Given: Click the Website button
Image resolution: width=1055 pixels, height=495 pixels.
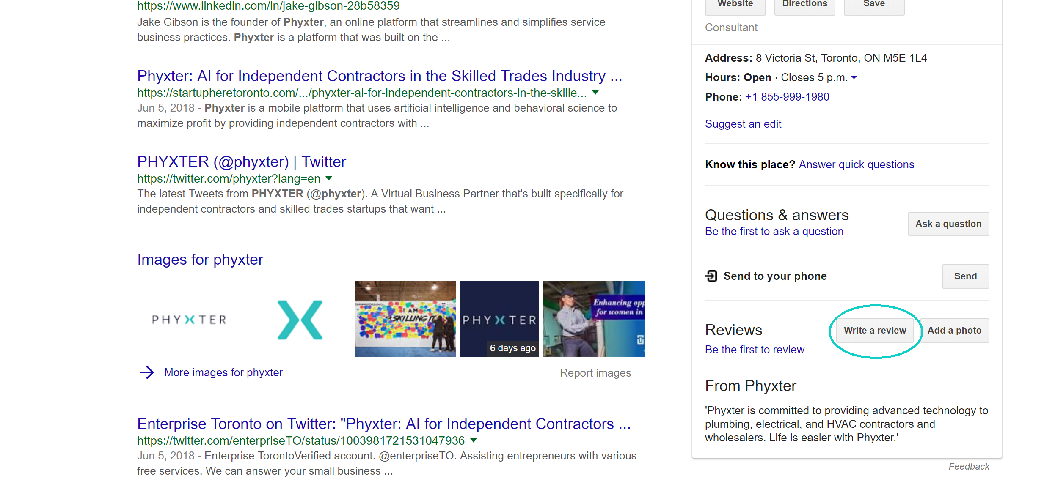Looking at the screenshot, I should pyautogui.click(x=735, y=5).
